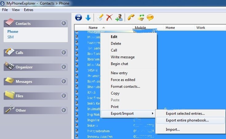Image resolution: width=226 pixels, height=139 pixels.
Task: Choose Edit in the context menu
Action: 129,37
